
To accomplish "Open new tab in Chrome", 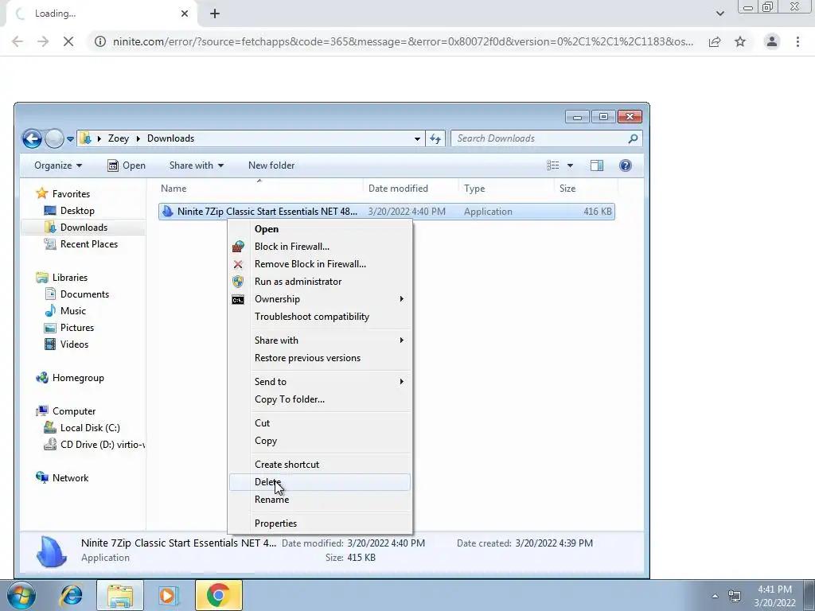I will 215,14.
